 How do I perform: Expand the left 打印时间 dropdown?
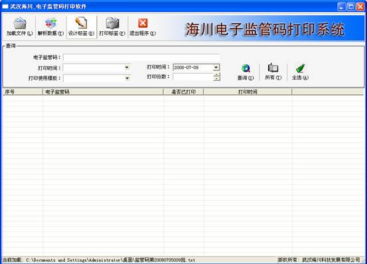(x=127, y=68)
